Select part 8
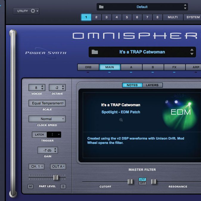 (158, 17)
